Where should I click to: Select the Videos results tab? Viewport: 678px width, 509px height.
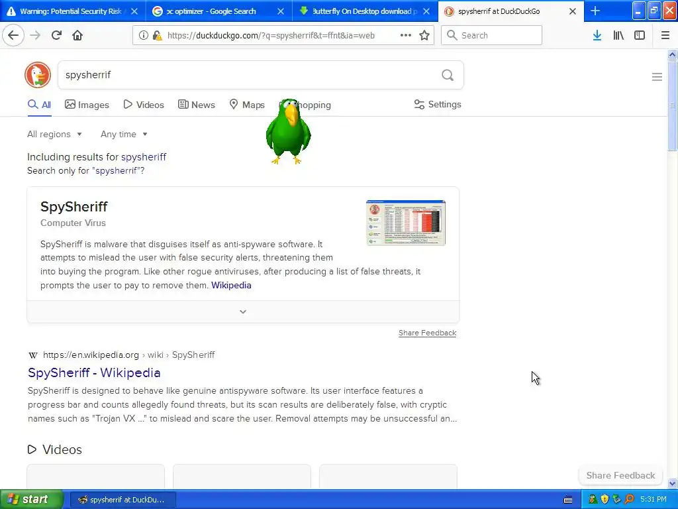(x=144, y=105)
